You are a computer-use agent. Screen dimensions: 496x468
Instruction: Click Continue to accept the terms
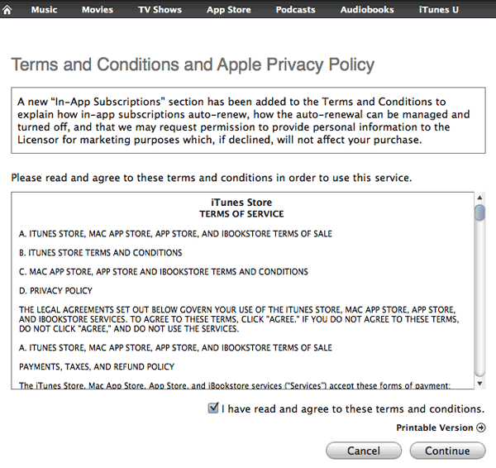click(x=447, y=451)
